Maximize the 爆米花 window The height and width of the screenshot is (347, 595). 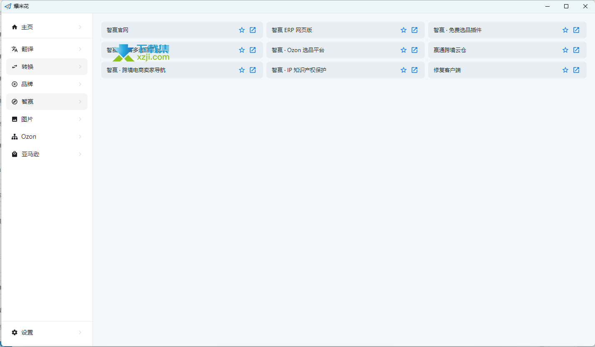click(x=566, y=6)
